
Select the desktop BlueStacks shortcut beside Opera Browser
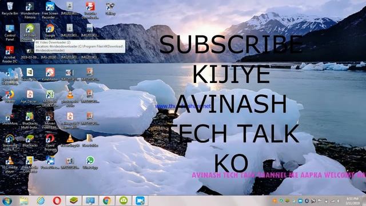pyautogui.click(x=30, y=141)
